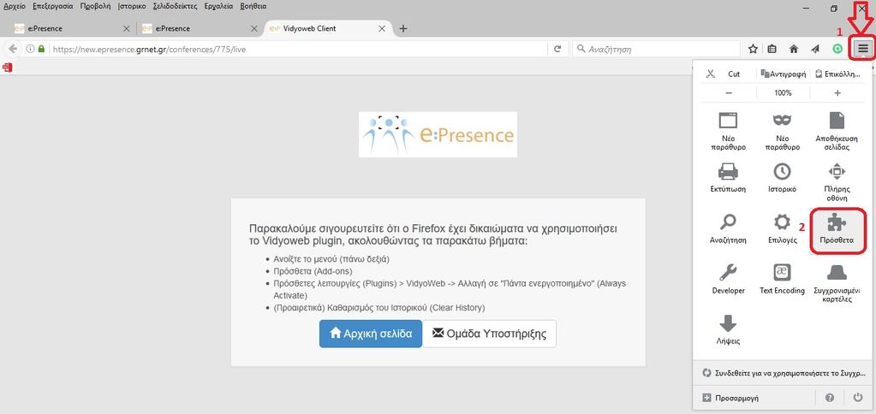Open a new tab with the plus button

click(x=402, y=28)
